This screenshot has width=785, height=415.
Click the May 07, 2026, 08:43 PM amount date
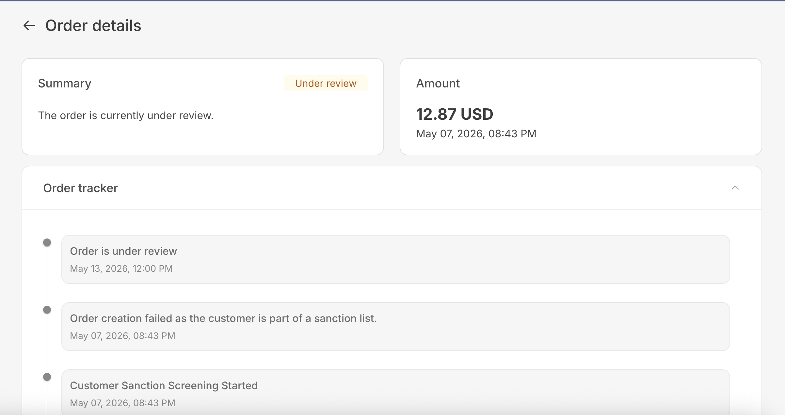point(476,133)
